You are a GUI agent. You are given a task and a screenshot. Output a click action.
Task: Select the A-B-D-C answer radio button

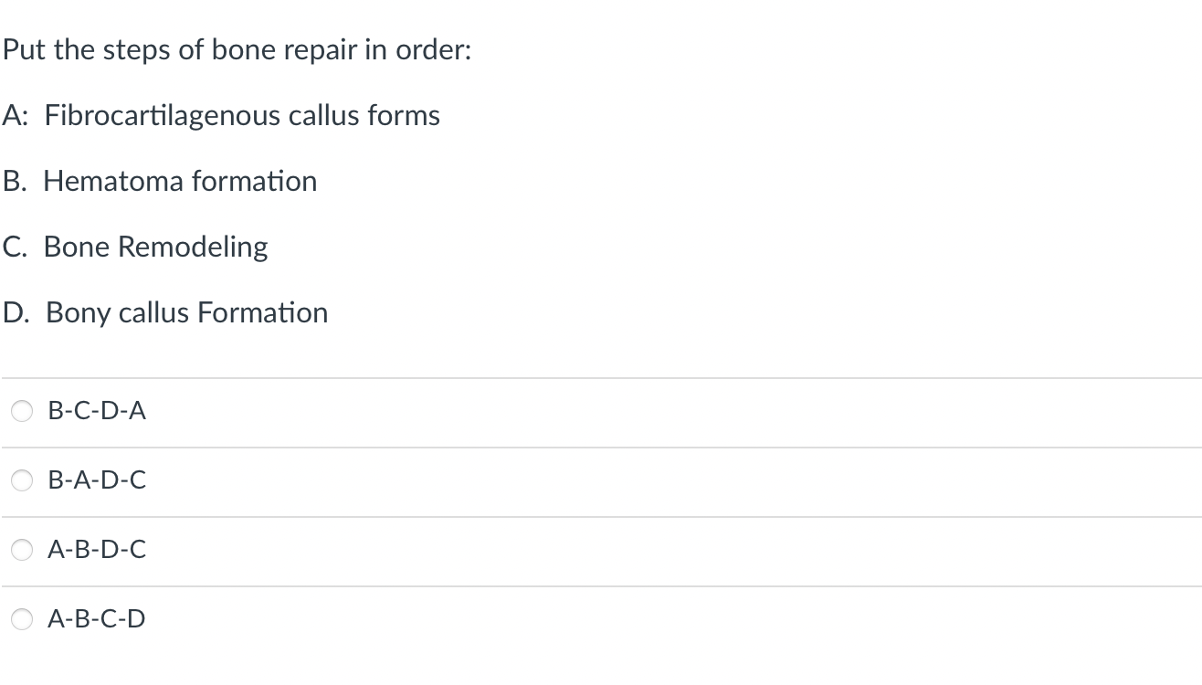coord(22,549)
